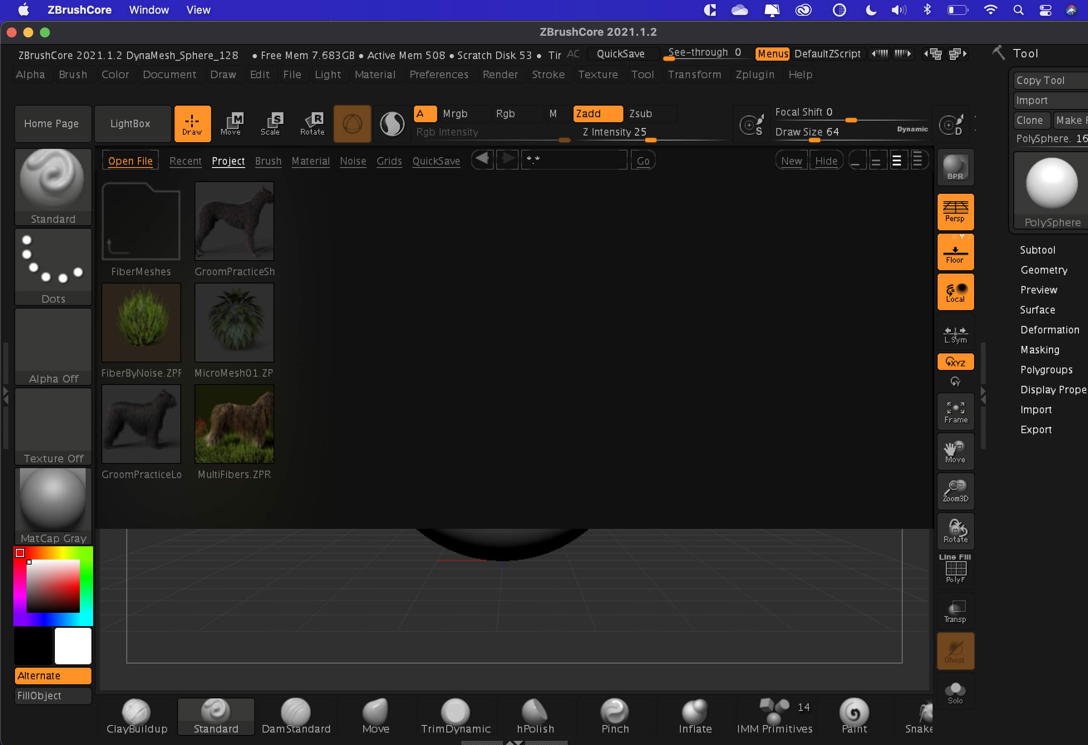Click the BPR render icon
The width and height of the screenshot is (1088, 745).
(x=955, y=168)
